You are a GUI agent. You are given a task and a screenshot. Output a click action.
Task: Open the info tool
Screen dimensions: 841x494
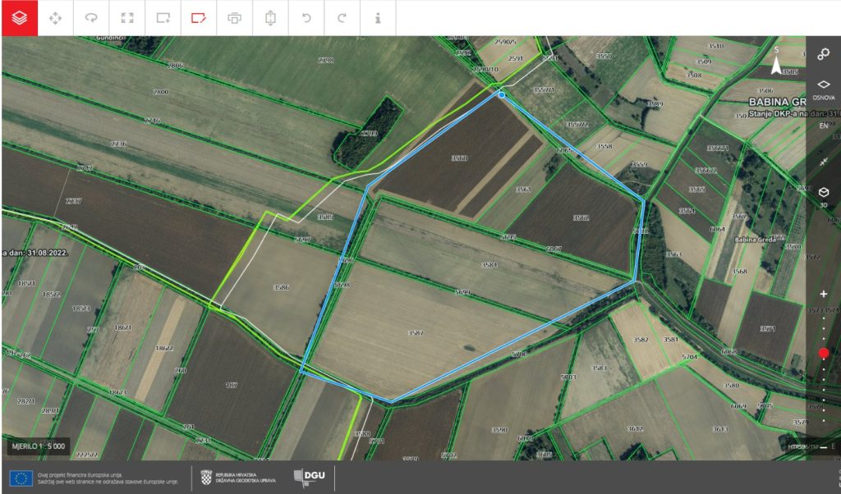point(378,17)
